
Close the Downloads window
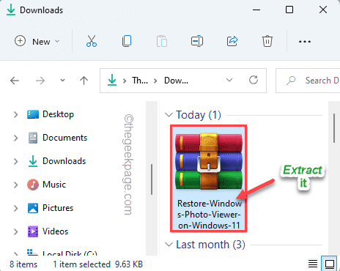click(323, 10)
